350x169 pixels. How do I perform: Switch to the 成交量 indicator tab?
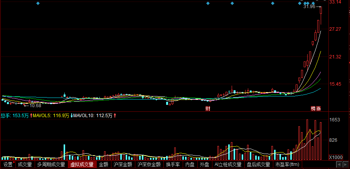click(25, 164)
